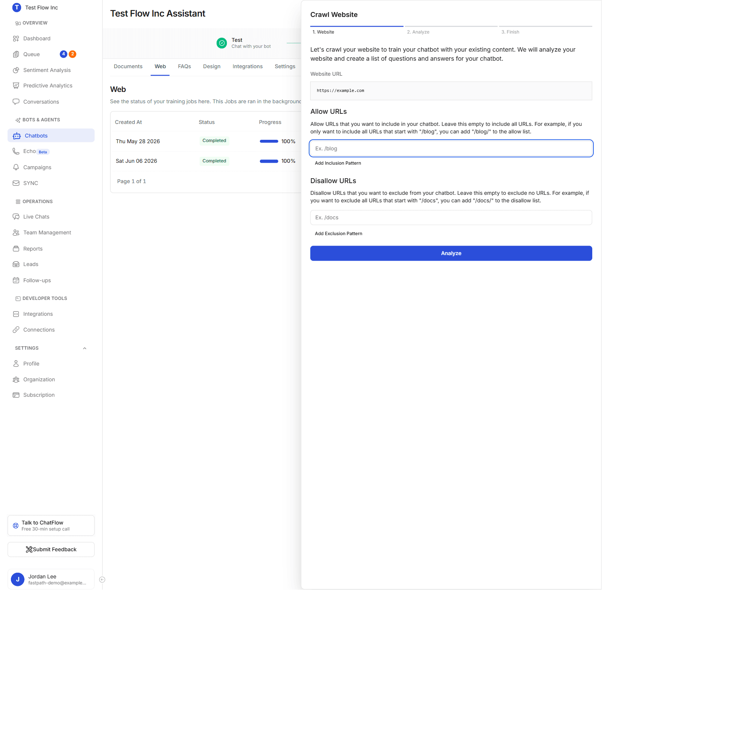Click wizard step 3. Finish
The image size is (752, 737).
click(x=545, y=30)
